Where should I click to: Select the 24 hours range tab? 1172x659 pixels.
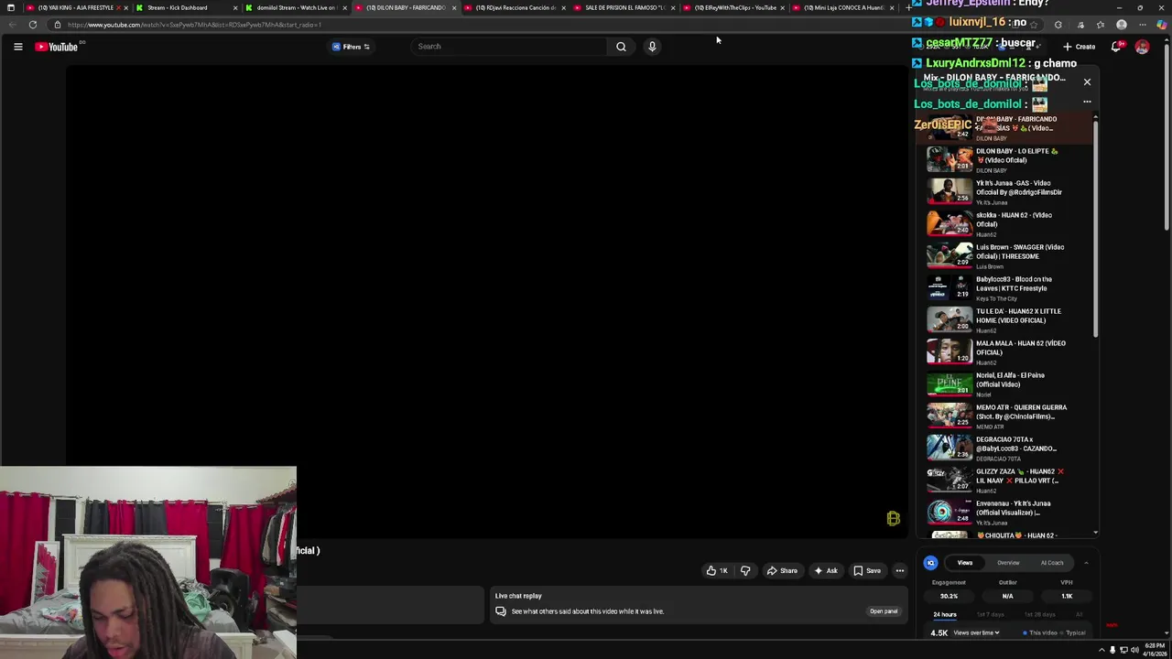[x=945, y=615]
